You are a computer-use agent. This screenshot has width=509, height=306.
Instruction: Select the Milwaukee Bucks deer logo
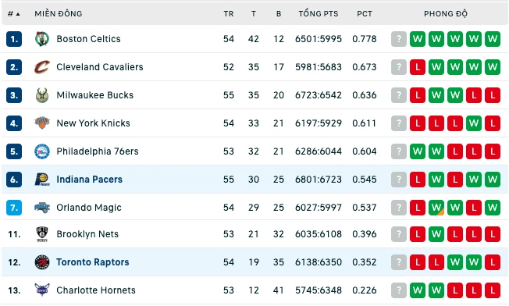[42, 95]
